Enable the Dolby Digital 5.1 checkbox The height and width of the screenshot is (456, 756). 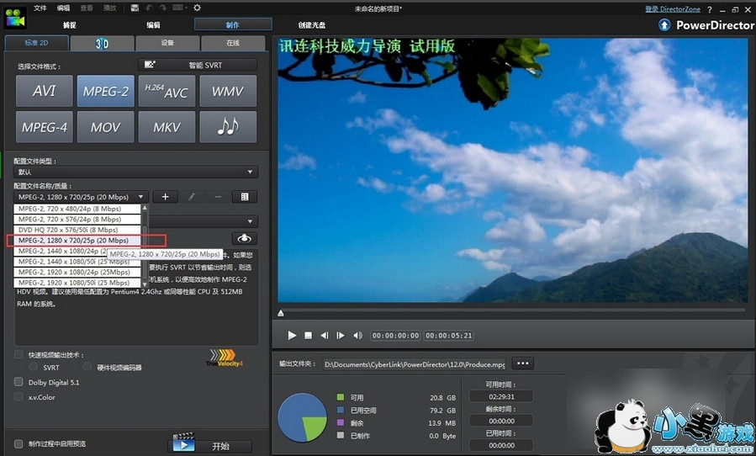coord(19,382)
